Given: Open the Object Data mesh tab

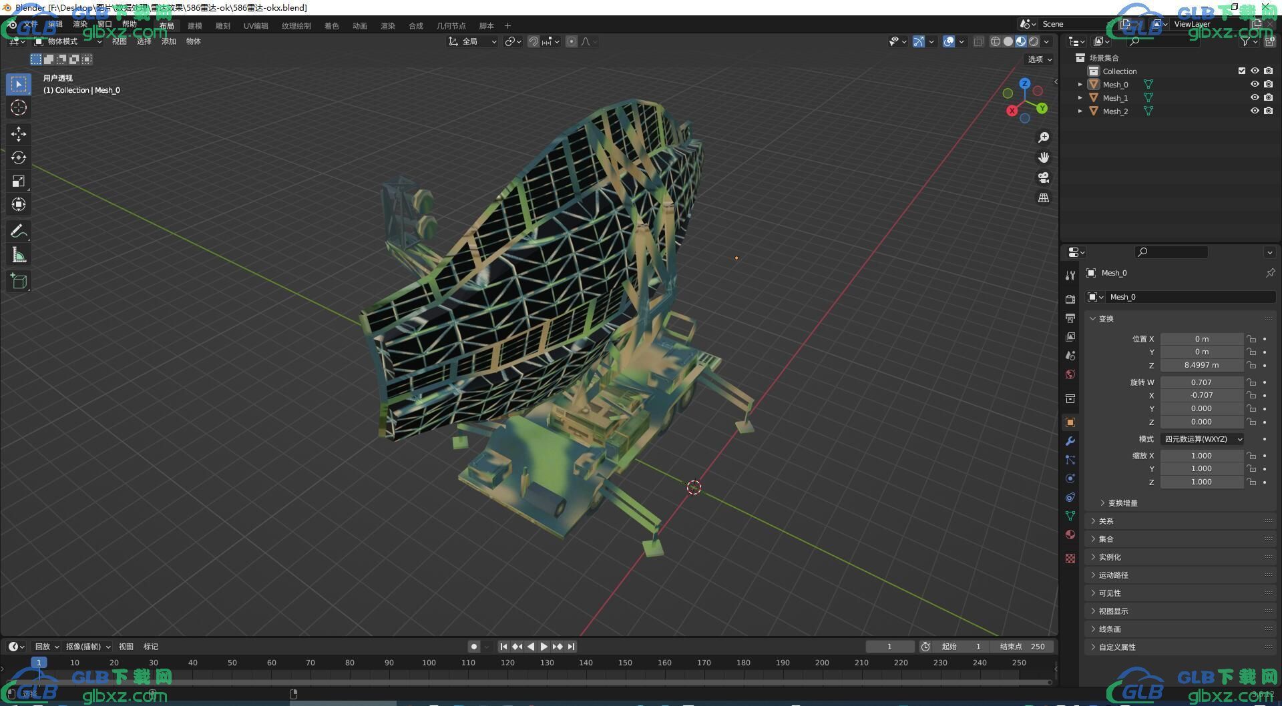Looking at the screenshot, I should (x=1070, y=516).
